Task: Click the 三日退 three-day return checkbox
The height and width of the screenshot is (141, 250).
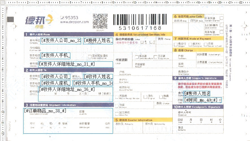Action: (x=155, y=57)
